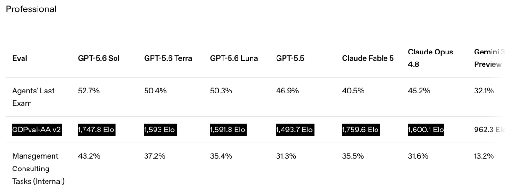Select the GPT-5.5 column header
Image resolution: width=507 pixels, height=193 pixels.
point(290,58)
